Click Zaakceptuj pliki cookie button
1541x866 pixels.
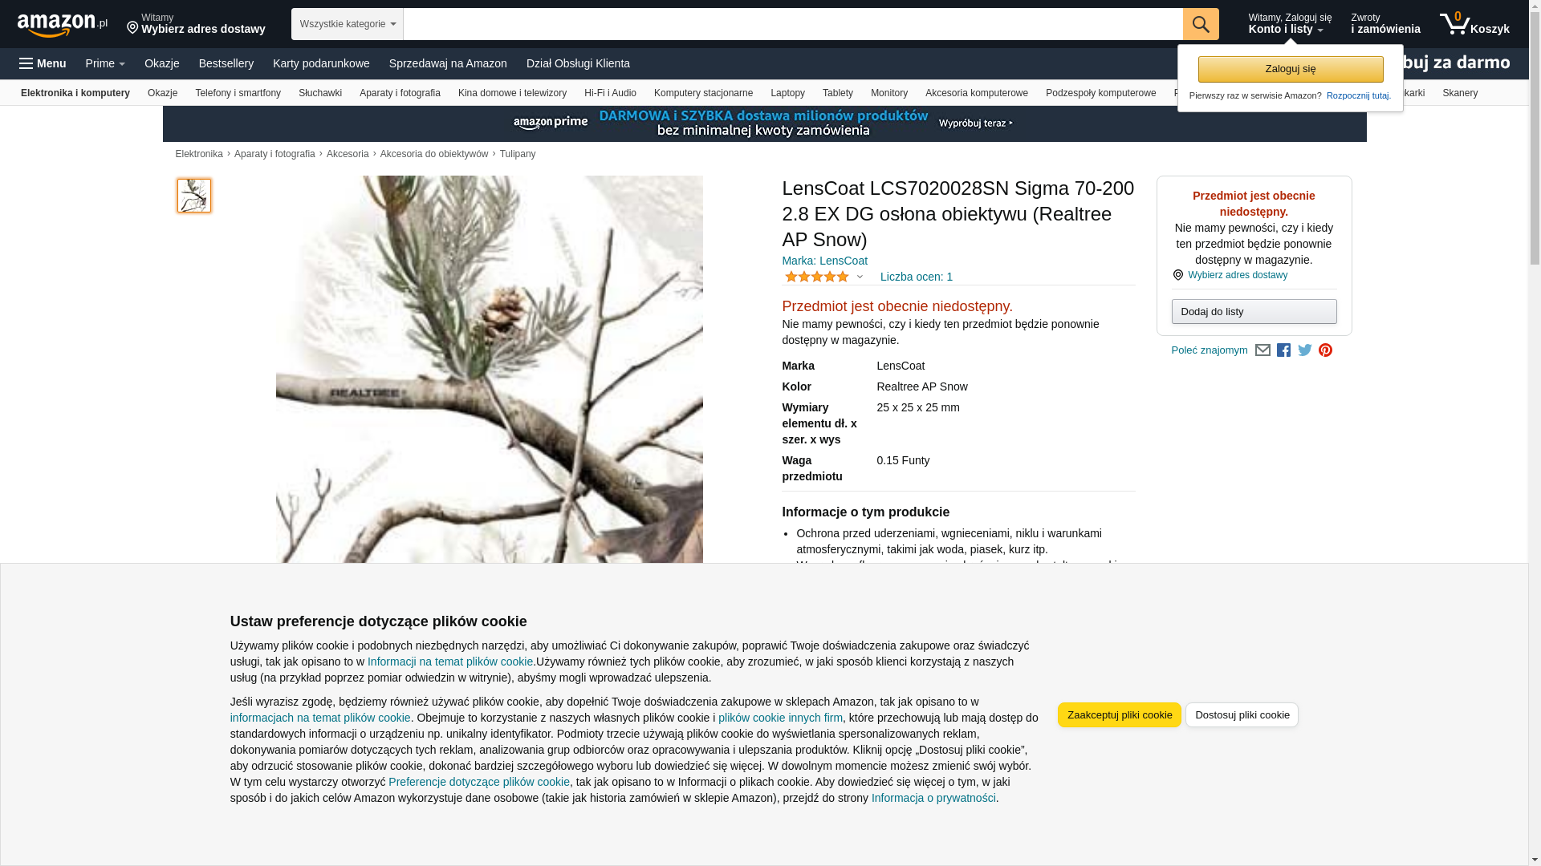pyautogui.click(x=1120, y=715)
